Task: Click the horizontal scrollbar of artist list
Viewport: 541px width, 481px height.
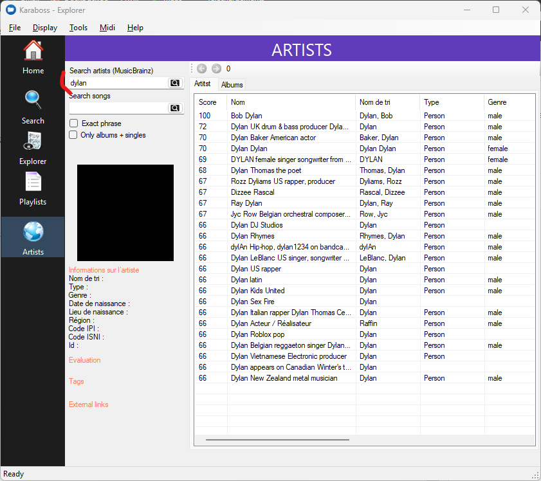Action: [277, 440]
